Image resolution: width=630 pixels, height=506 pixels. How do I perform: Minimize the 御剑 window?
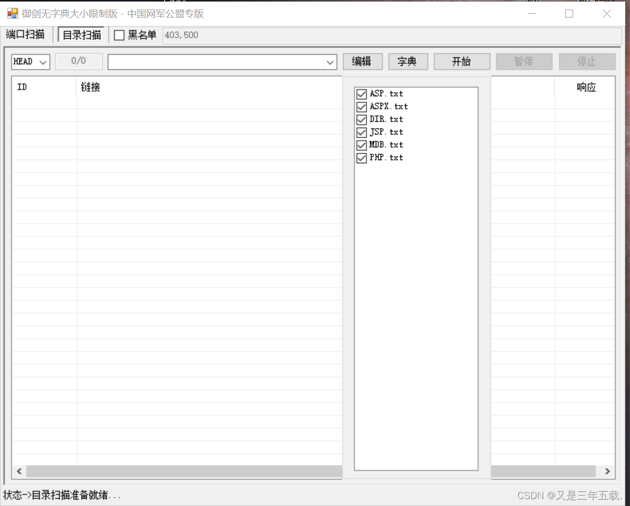point(532,14)
